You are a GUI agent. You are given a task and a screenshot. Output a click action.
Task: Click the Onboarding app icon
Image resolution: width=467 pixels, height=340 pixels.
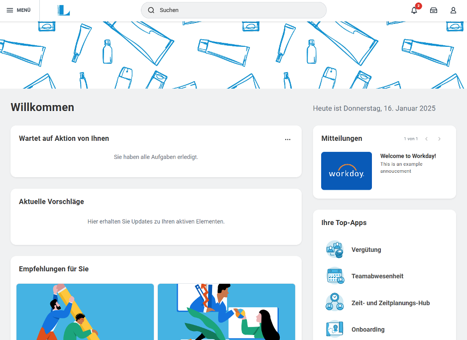tap(335, 329)
